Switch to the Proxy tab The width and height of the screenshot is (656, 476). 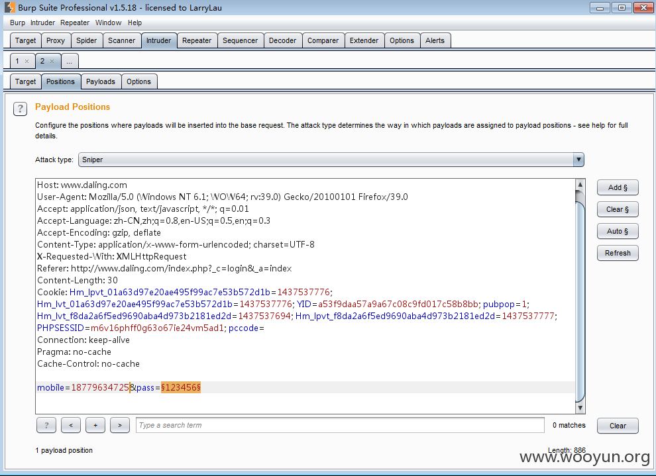[x=56, y=40]
